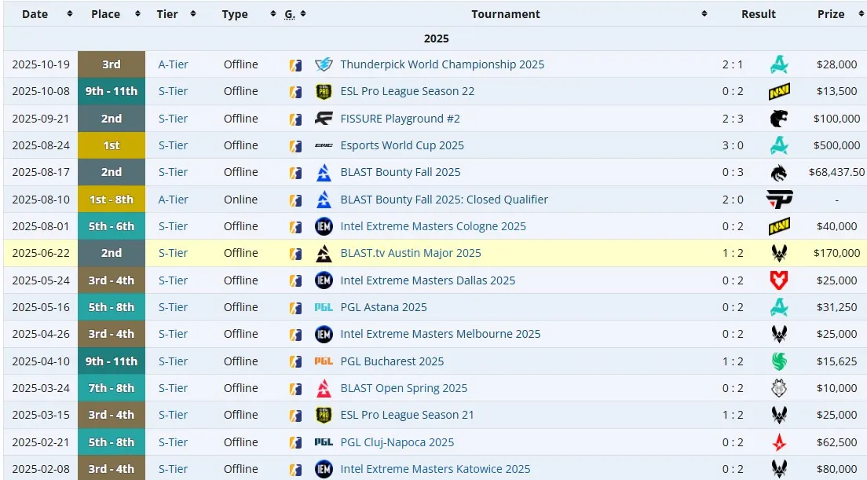
Task: Click NAVI logo in ESL Pro League 22 row
Action: pos(779,91)
